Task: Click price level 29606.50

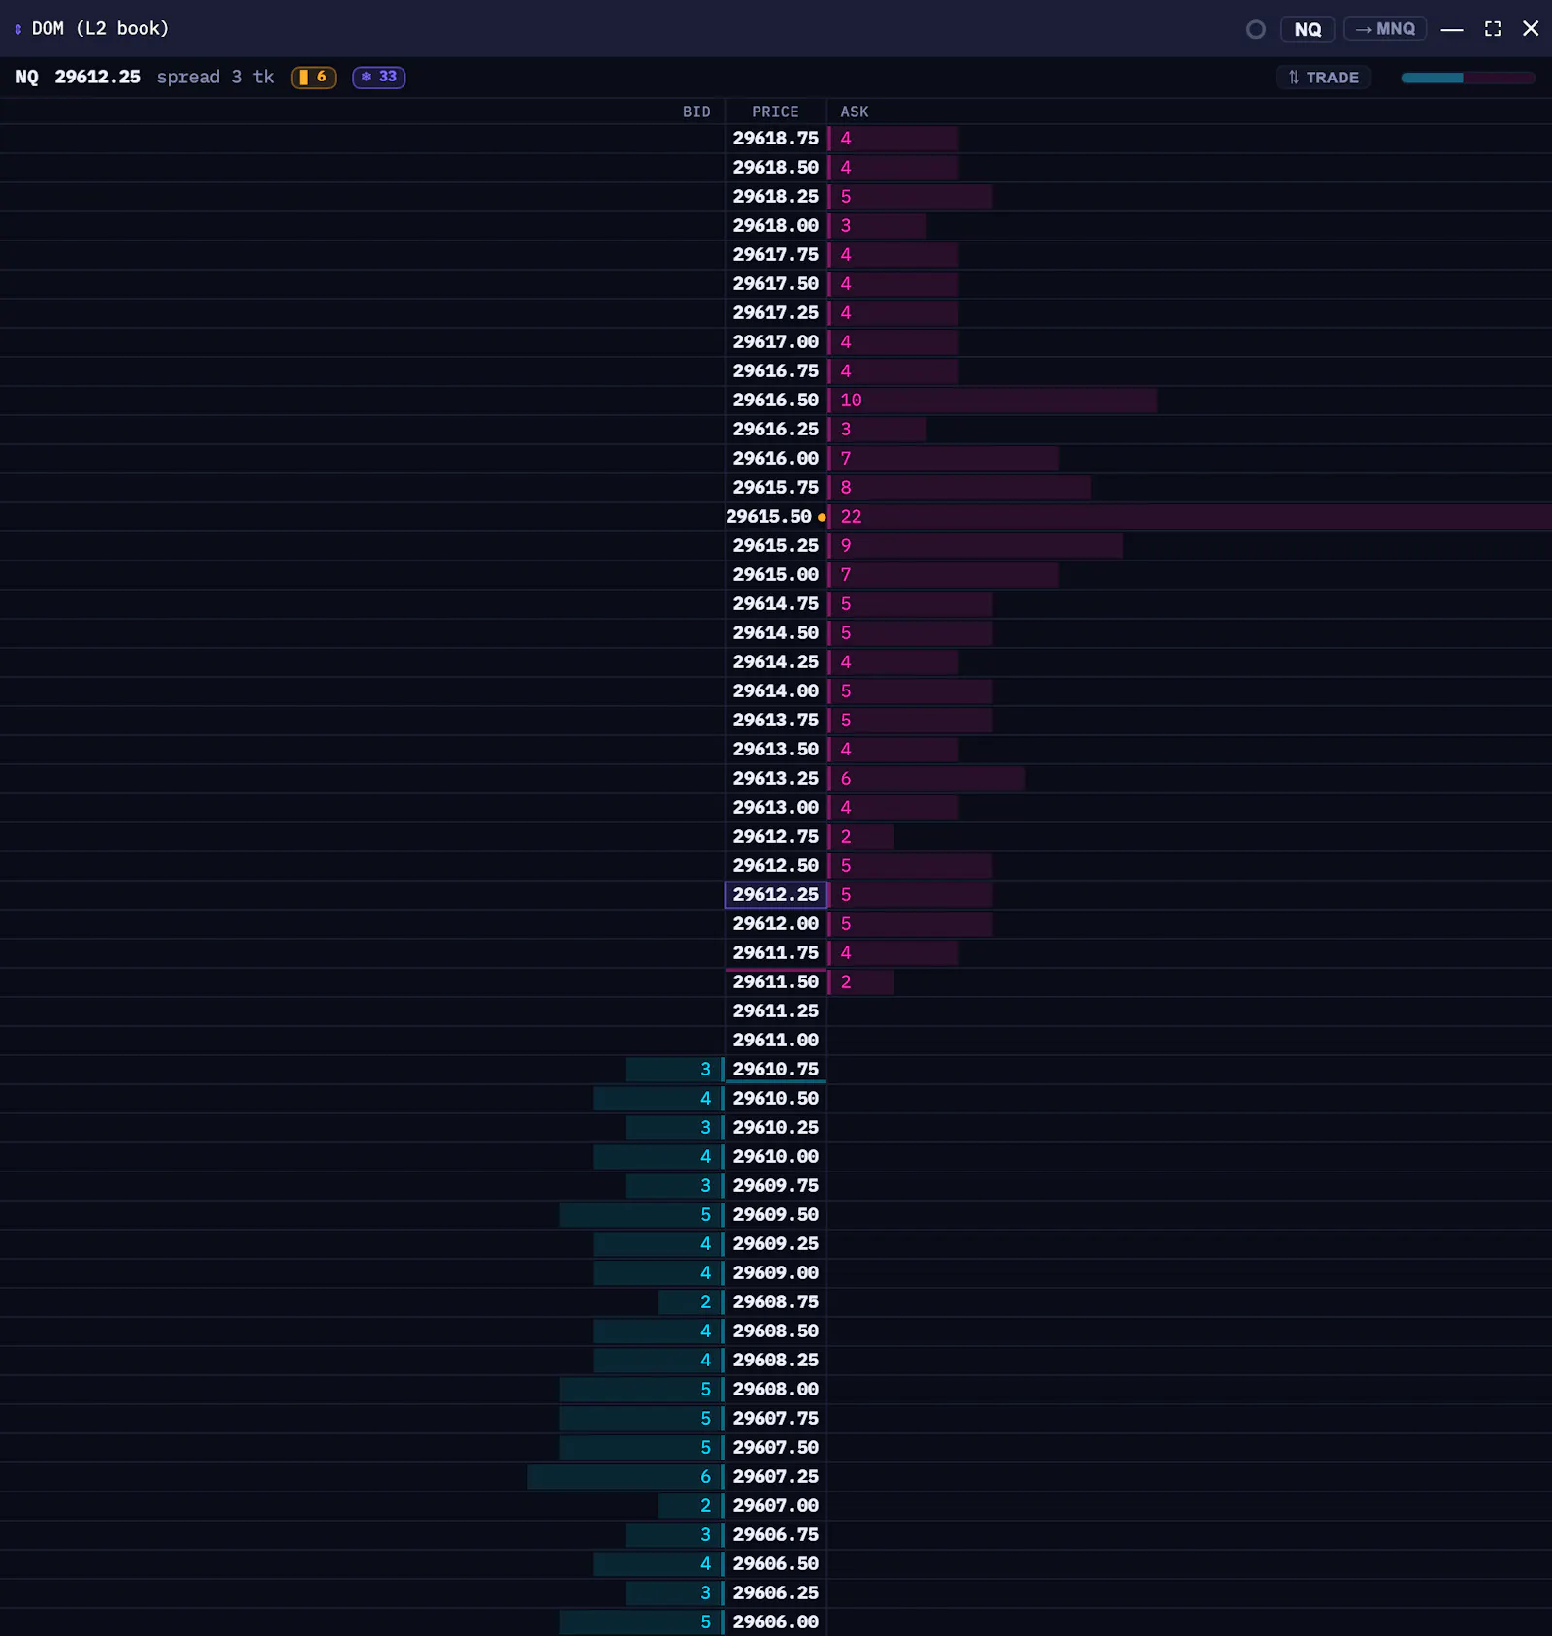Action: pos(776,1564)
